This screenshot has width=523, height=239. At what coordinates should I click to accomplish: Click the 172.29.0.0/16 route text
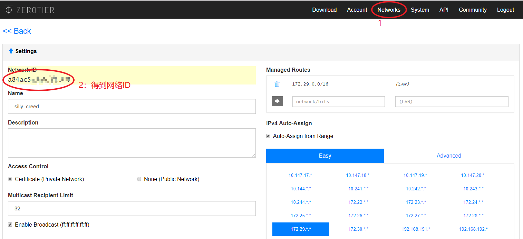coord(310,84)
